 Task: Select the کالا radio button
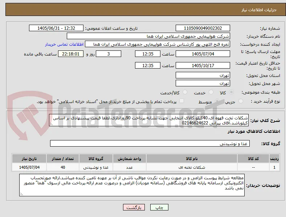pos(231,92)
